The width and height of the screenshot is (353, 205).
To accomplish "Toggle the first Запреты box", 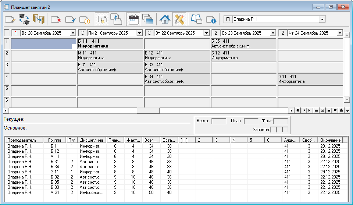I will (273, 130).
